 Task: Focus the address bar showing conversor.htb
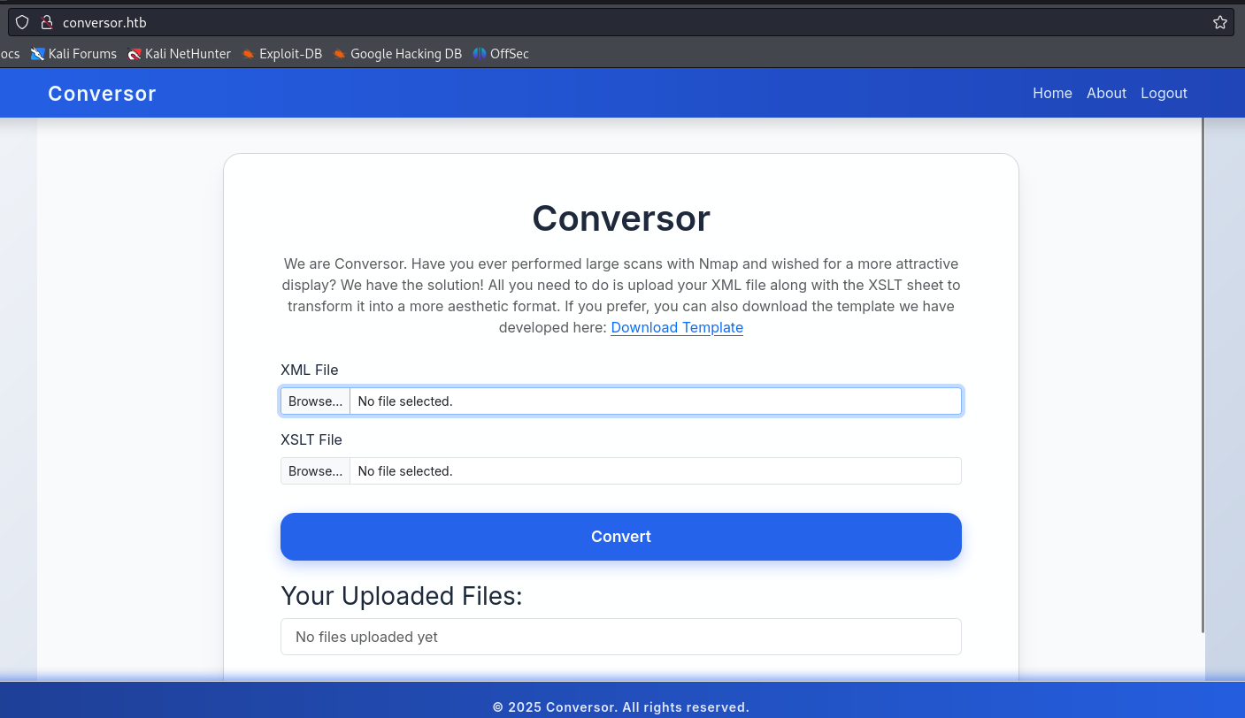pyautogui.click(x=619, y=23)
